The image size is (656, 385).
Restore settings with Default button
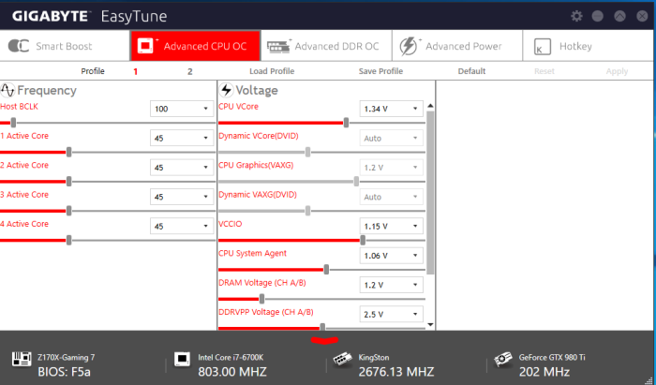coord(471,71)
